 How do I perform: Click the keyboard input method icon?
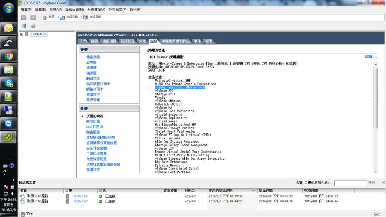(5, 166)
